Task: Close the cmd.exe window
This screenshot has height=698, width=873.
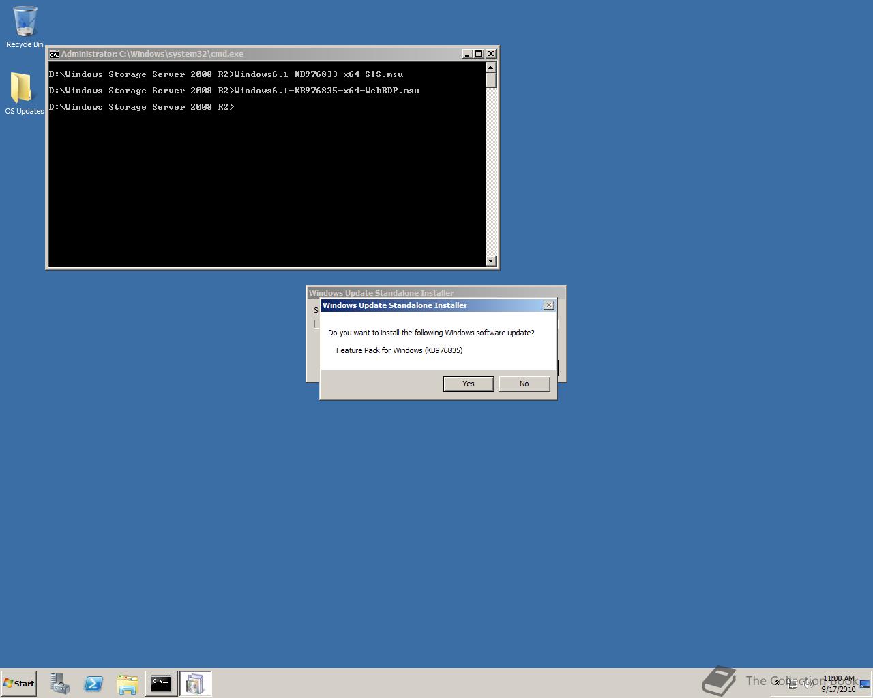Action: 491,54
